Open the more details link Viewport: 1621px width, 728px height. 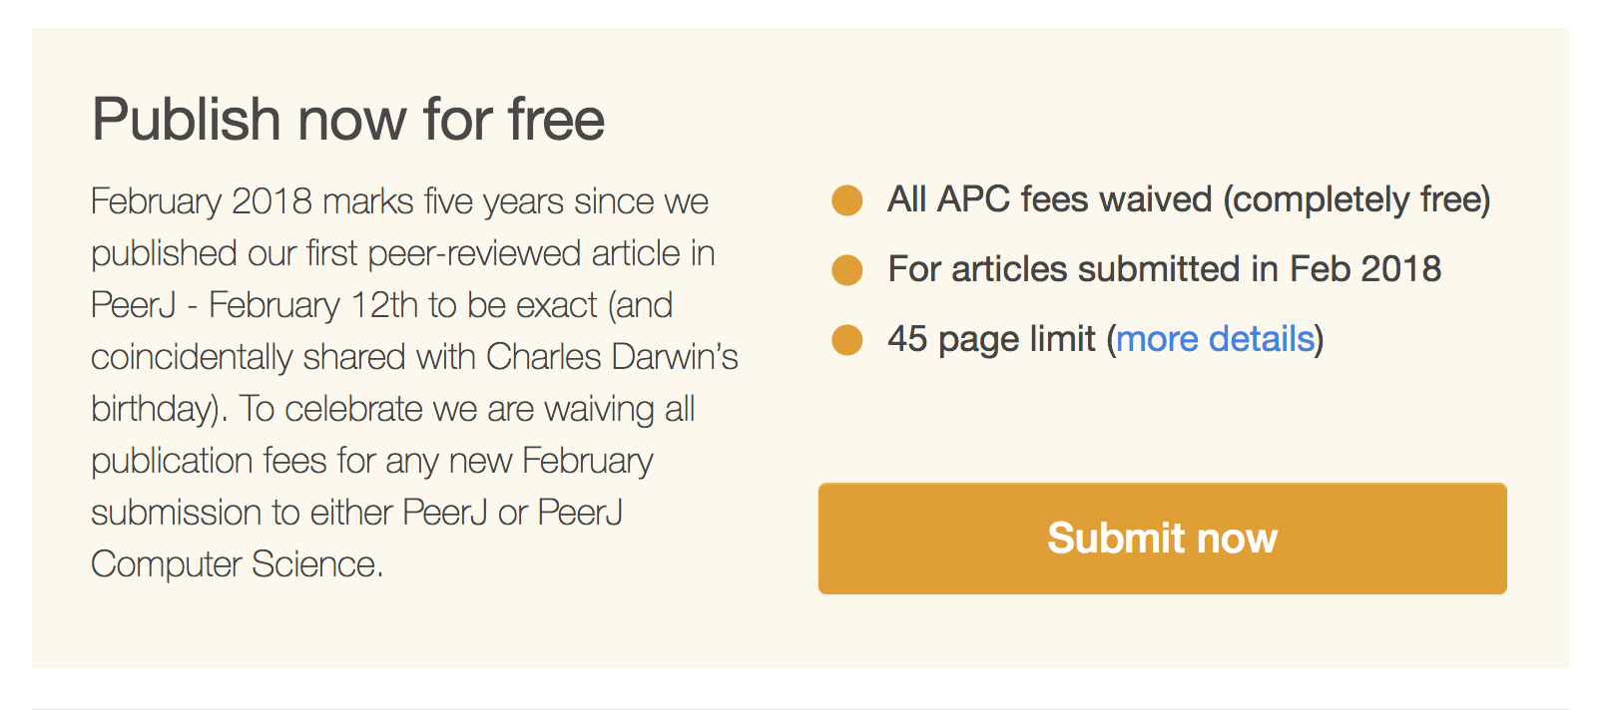pyautogui.click(x=1215, y=339)
